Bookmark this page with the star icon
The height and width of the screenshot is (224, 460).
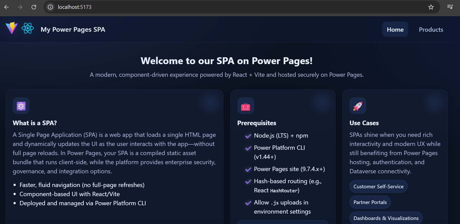tap(431, 7)
